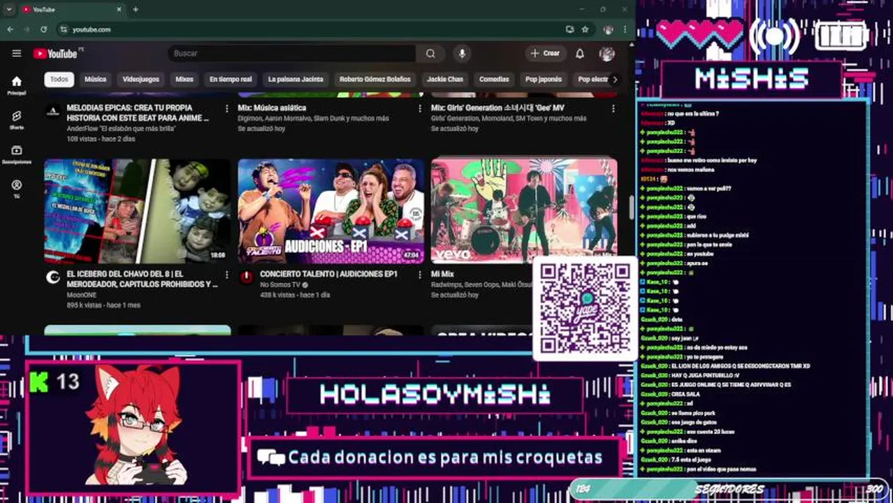The width and height of the screenshot is (893, 503).
Task: Start voice search with the microphone icon
Action: coord(461,53)
